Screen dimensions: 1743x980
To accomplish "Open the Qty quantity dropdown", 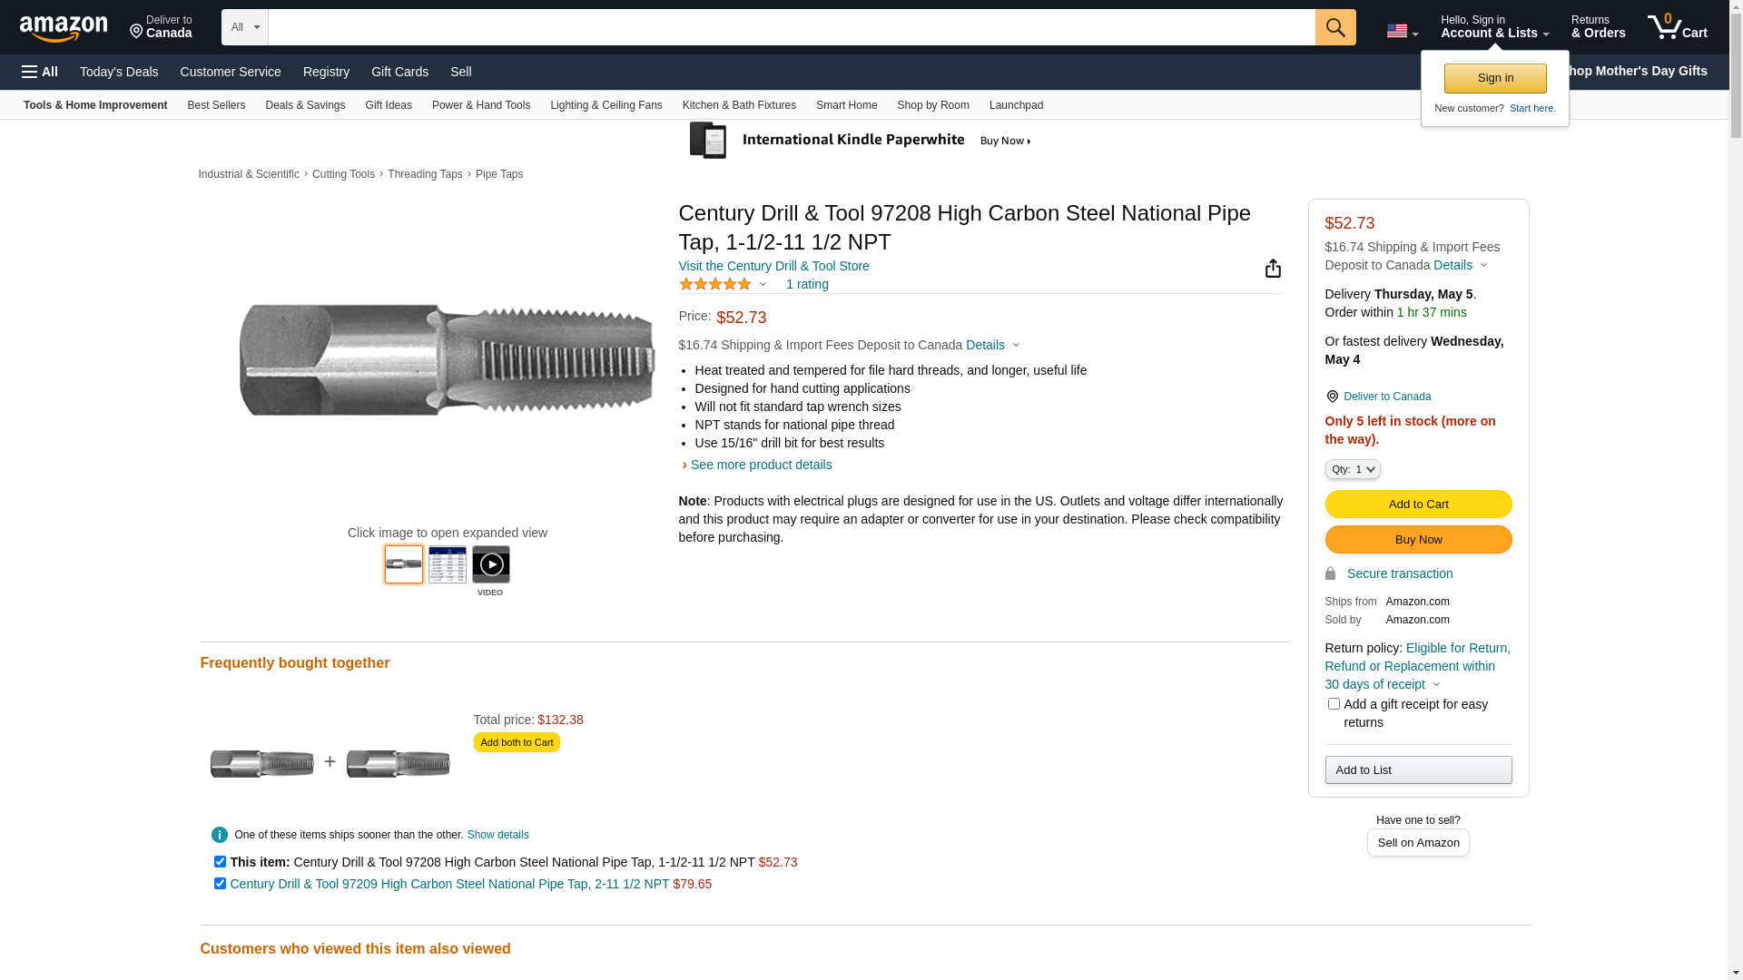I will [1353, 469].
